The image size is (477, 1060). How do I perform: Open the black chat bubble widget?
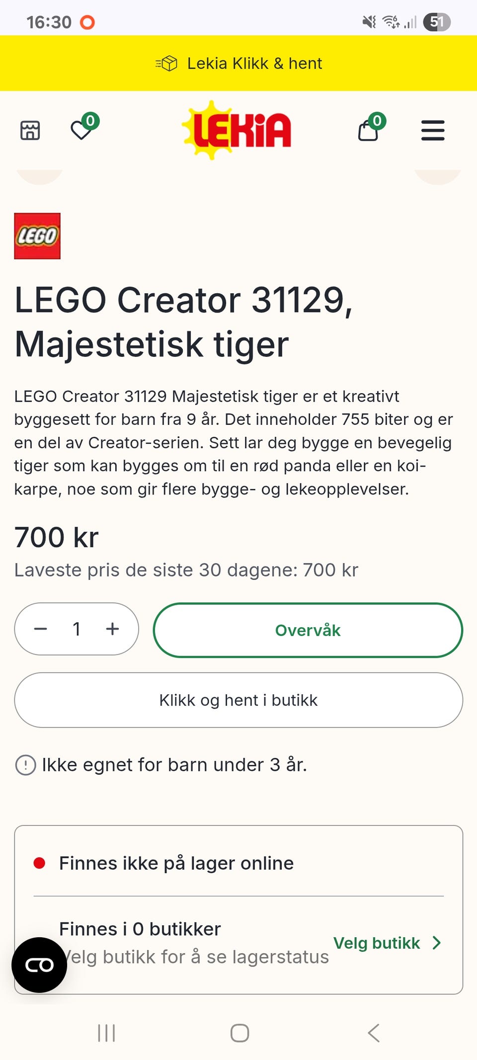39,965
